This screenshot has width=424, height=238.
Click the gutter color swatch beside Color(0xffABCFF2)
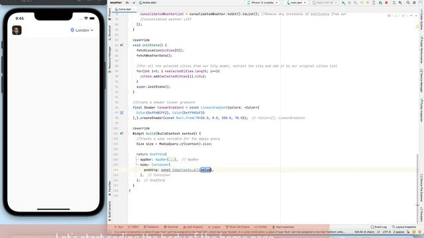[x=122, y=112]
